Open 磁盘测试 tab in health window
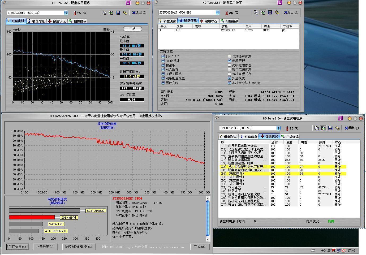Screen dimensions: 366x255 tap(228, 137)
